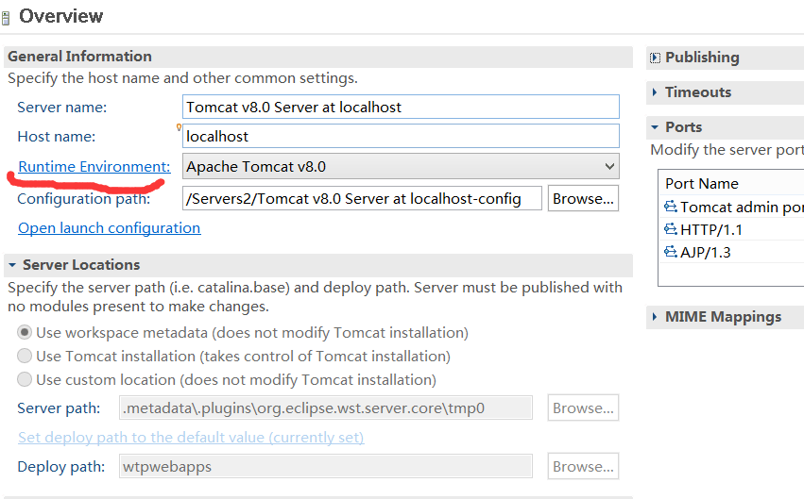The height and width of the screenshot is (499, 804).
Task: Click the Configuration path field
Action: tap(362, 199)
